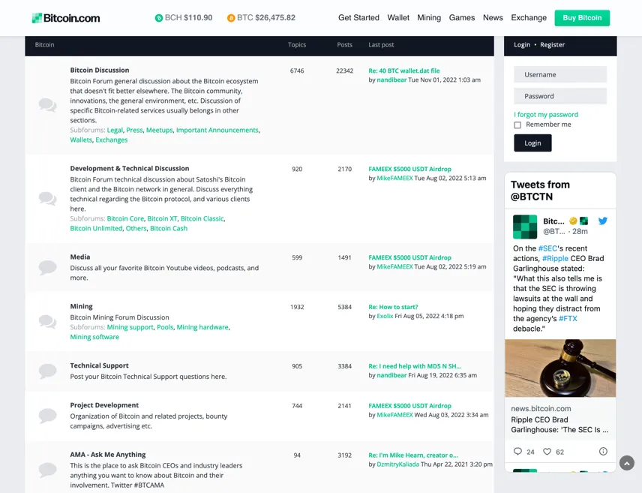
Task: Click the green BCH coin icon
Action: tap(159, 18)
